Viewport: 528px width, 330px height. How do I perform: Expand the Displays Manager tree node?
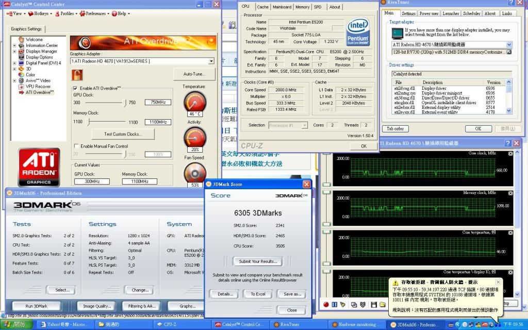pyautogui.click(x=14, y=52)
